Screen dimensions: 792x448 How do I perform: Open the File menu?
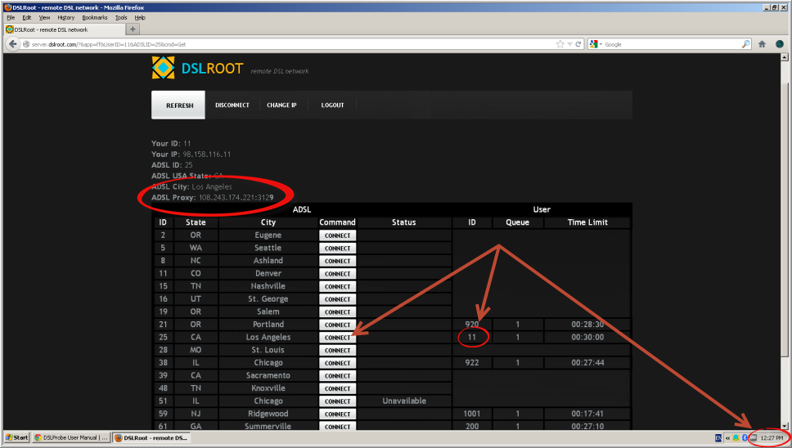11,18
